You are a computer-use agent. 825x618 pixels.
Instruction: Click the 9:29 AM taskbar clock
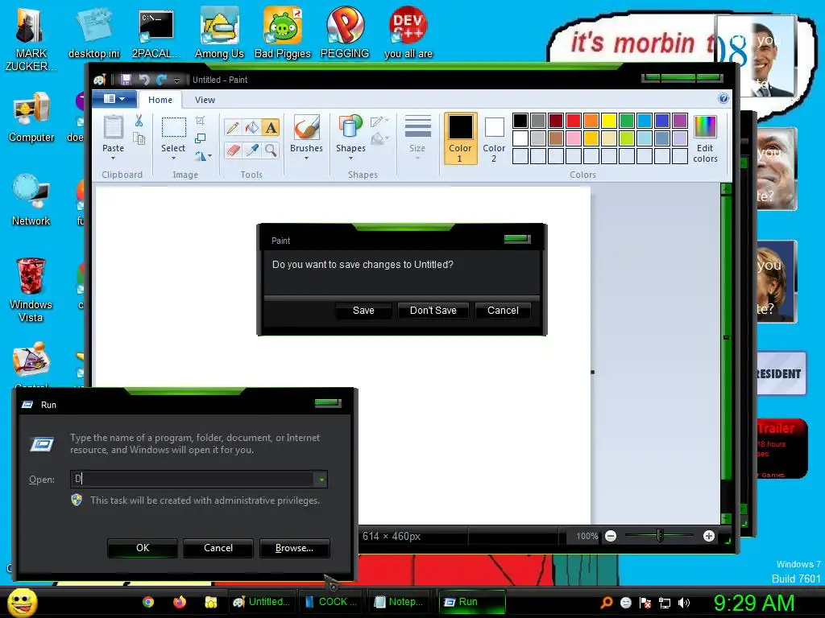click(x=754, y=602)
